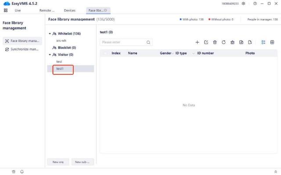
Task: Click the New org button
Action: (58, 162)
